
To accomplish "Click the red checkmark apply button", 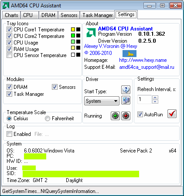I will (172, 114).
